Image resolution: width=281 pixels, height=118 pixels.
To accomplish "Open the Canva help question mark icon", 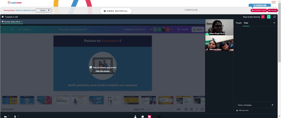I will (x=202, y=109).
